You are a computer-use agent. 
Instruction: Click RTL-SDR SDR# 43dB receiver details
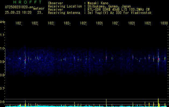tap(118, 10)
